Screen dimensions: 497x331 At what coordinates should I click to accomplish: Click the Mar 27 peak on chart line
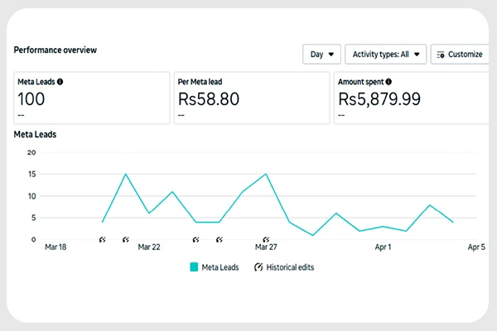pos(266,174)
